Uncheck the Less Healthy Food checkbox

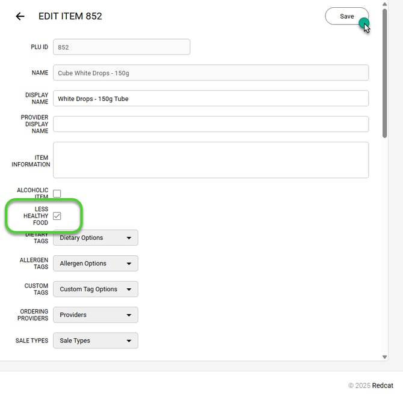coord(57,216)
